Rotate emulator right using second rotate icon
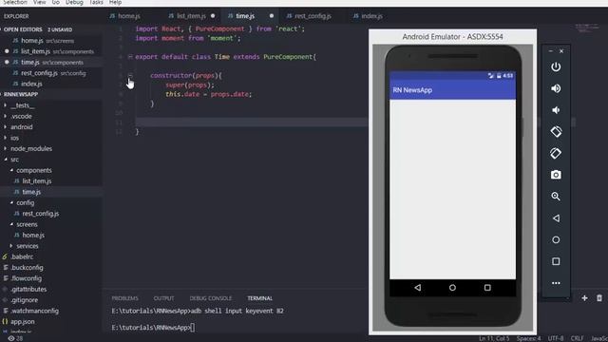 556,153
